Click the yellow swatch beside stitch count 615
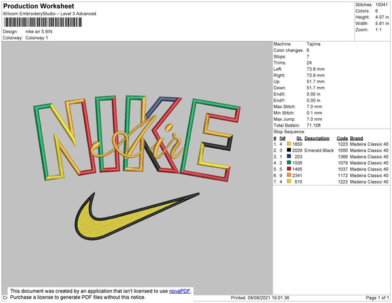Viewport: 392px width, 303px height. click(289, 182)
